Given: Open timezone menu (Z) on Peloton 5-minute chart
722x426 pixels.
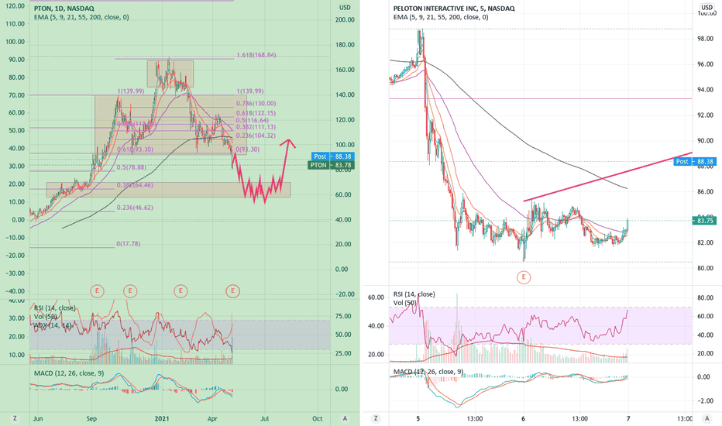Looking at the screenshot, I should point(376,418).
